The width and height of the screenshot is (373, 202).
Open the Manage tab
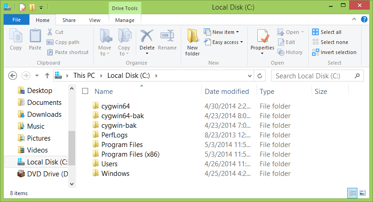click(x=125, y=20)
